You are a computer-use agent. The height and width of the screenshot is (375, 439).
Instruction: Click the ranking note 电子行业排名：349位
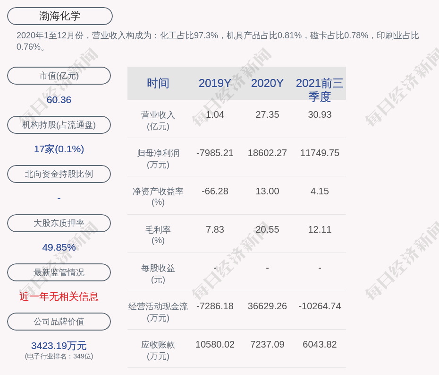59,356
